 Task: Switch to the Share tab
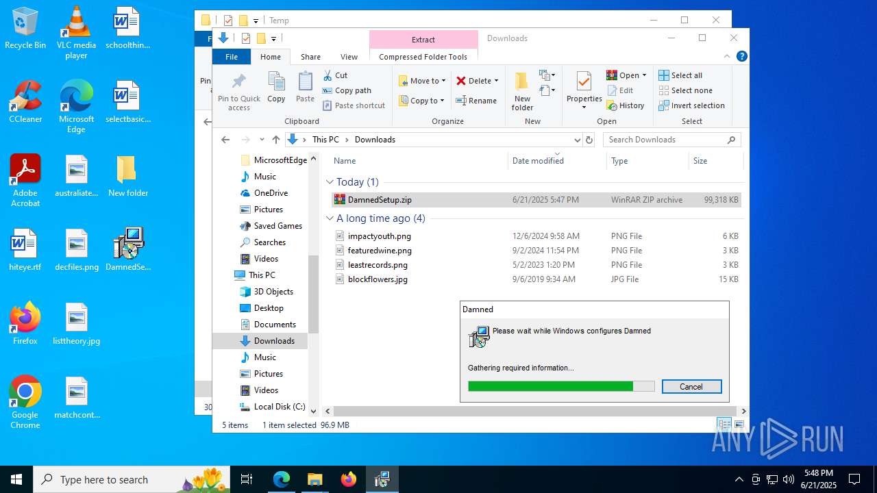tap(310, 57)
